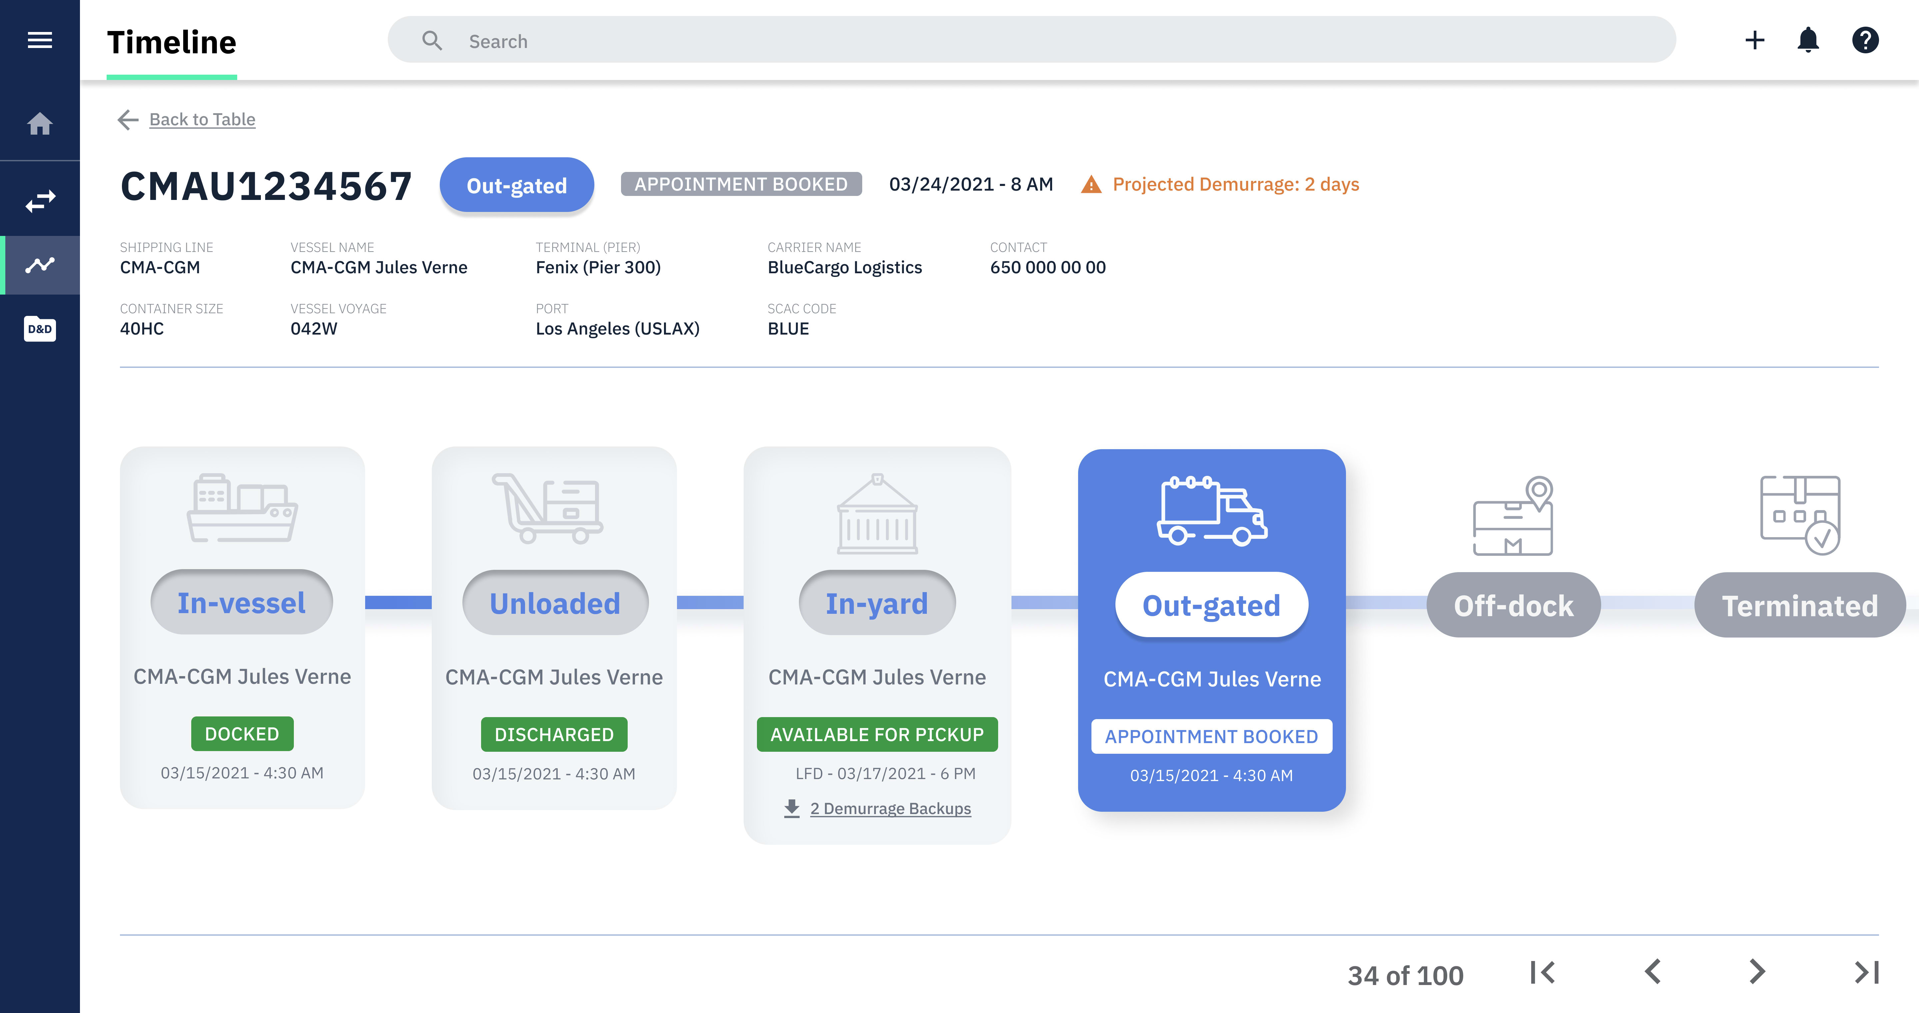Click container size value 40HC
Viewport: 1919px width, 1013px height.
[142, 329]
